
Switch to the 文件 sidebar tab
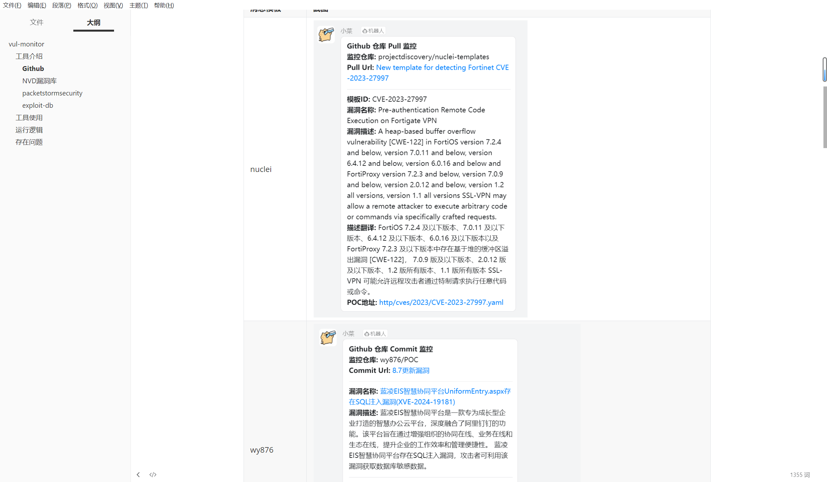point(37,22)
